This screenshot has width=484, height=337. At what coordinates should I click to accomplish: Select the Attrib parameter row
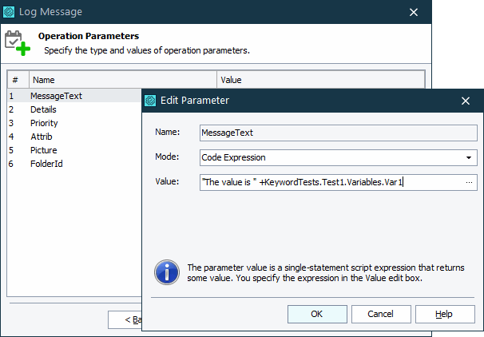point(42,137)
